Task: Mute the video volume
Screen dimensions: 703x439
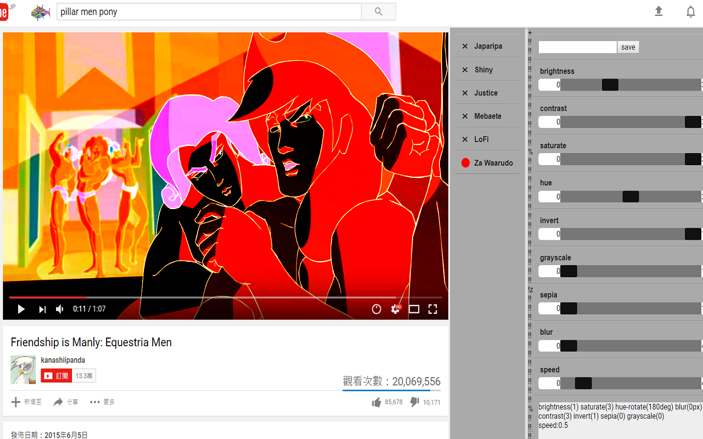Action: (x=60, y=309)
